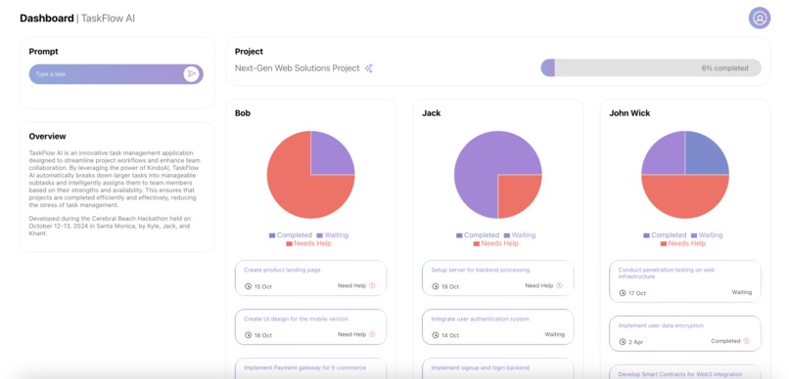Open Implement user data encryption task
This screenshot has width=789, height=379.
pyautogui.click(x=685, y=333)
